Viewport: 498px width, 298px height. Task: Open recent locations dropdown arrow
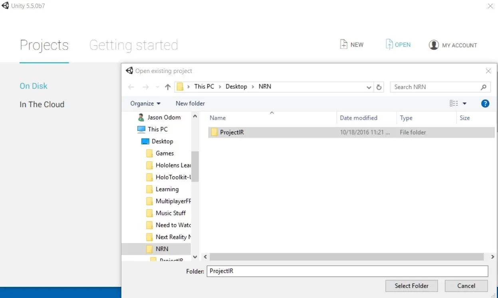[157, 87]
